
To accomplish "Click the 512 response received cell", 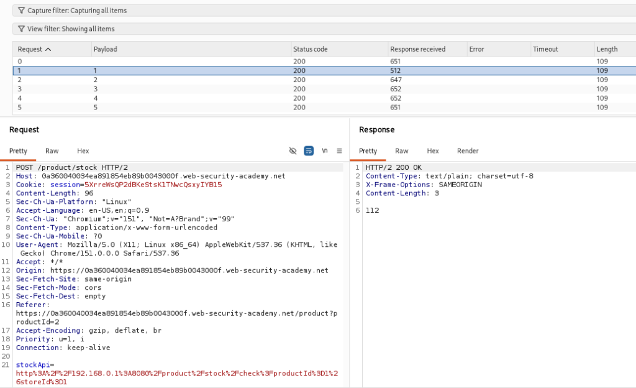I will 396,71.
